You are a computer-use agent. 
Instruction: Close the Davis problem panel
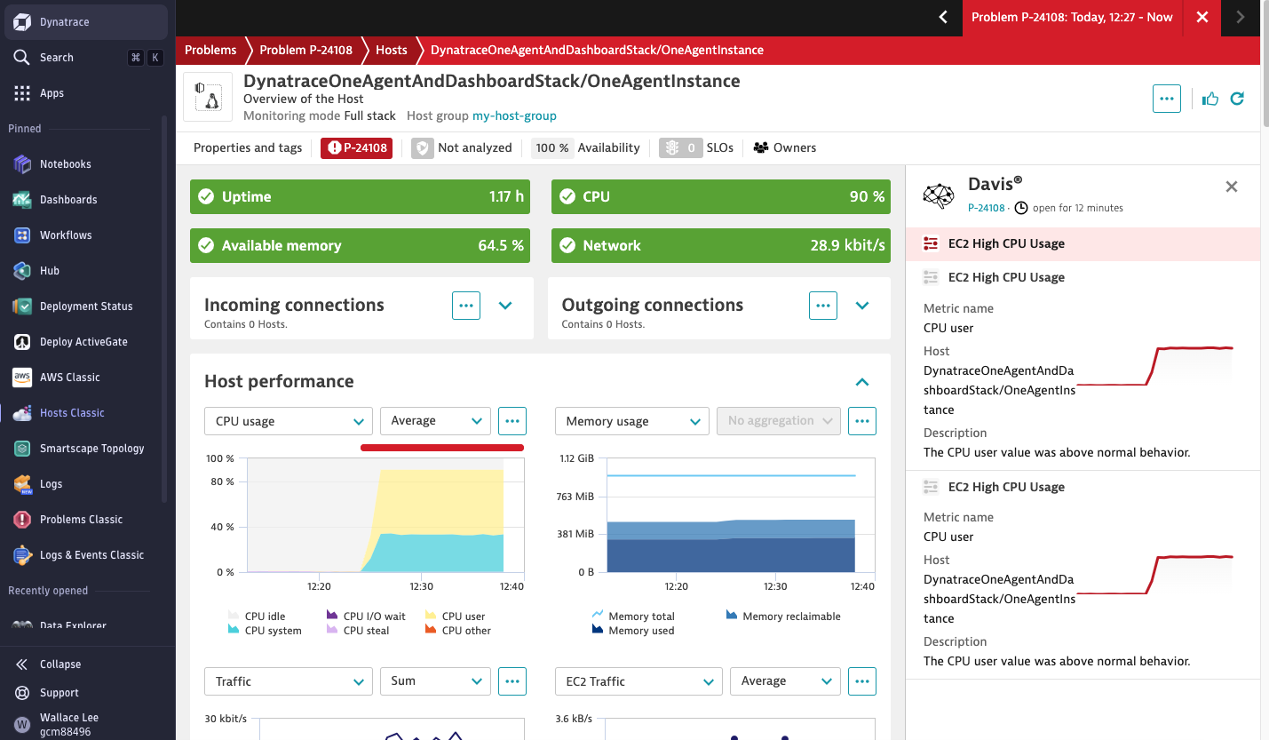point(1232,187)
